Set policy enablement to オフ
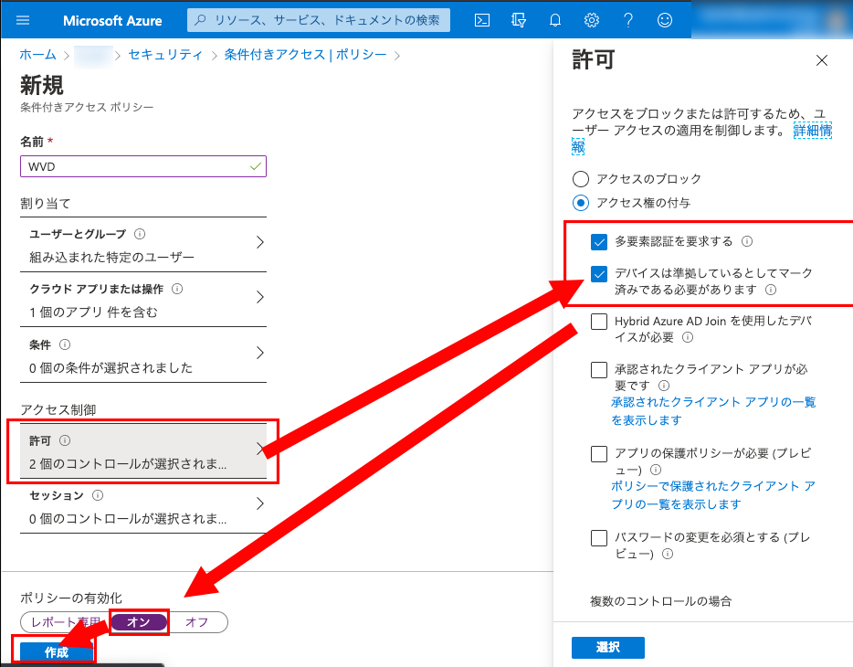Screen dimensions: 853x667 [197, 622]
